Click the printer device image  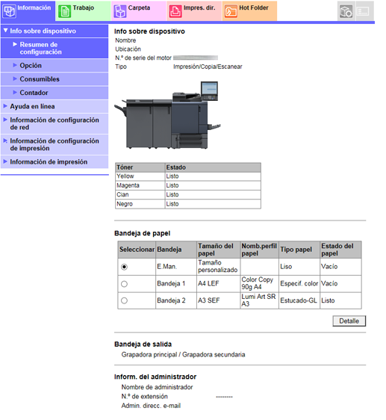(x=167, y=115)
